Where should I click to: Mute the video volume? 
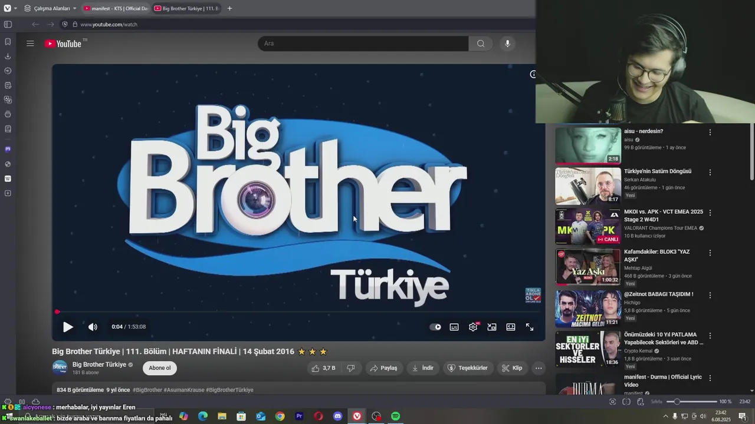click(93, 327)
